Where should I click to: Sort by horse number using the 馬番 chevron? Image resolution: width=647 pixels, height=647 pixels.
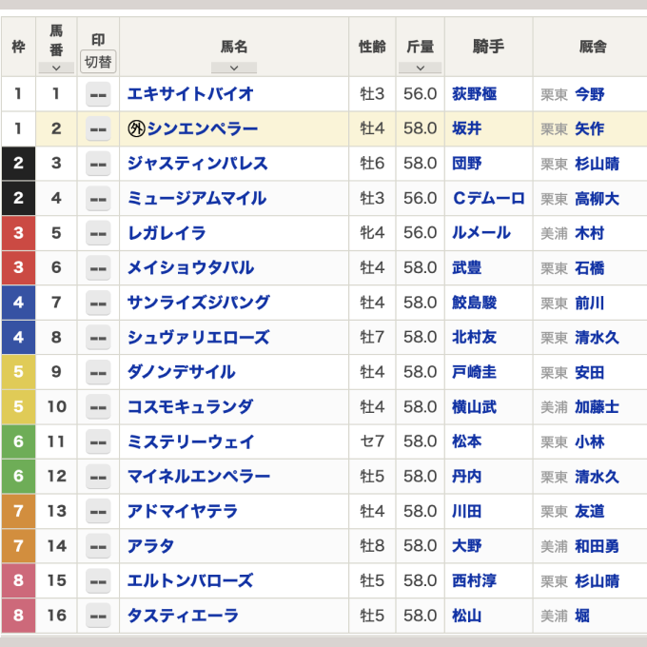coord(55,68)
